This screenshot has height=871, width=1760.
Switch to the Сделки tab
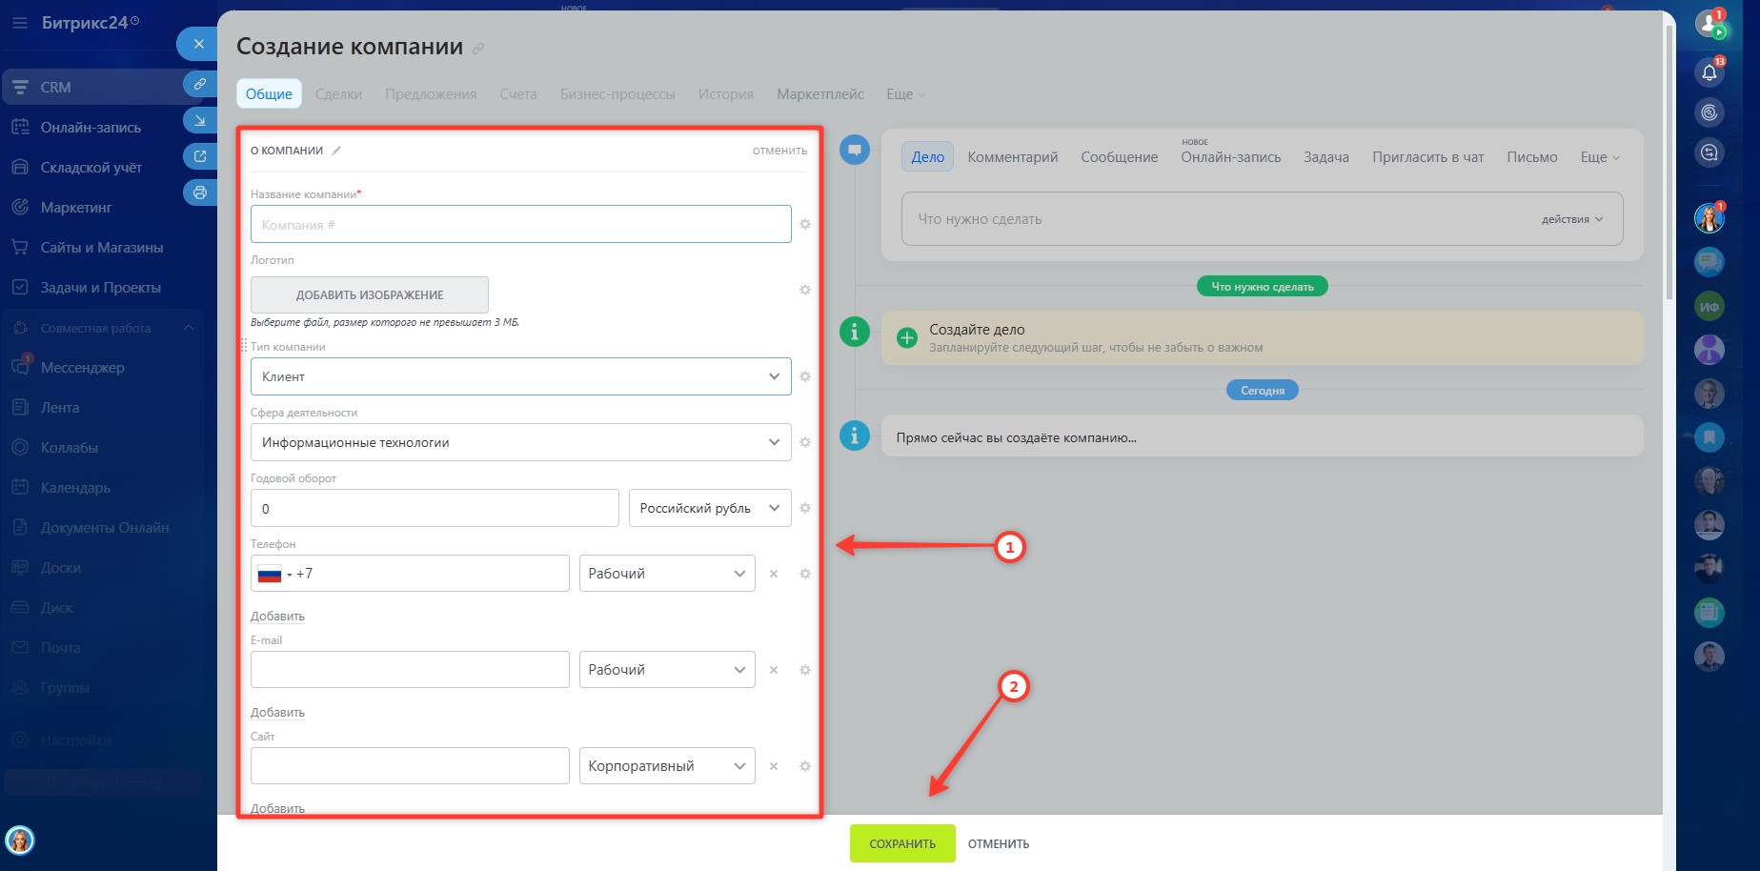tap(338, 94)
